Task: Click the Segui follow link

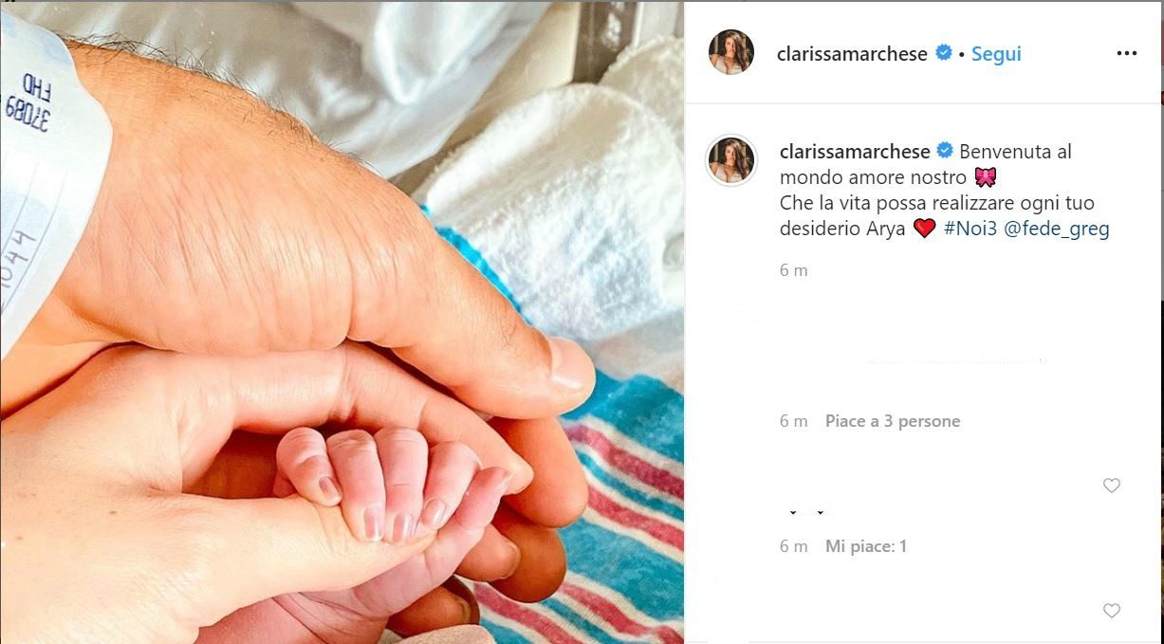Action: [x=996, y=54]
